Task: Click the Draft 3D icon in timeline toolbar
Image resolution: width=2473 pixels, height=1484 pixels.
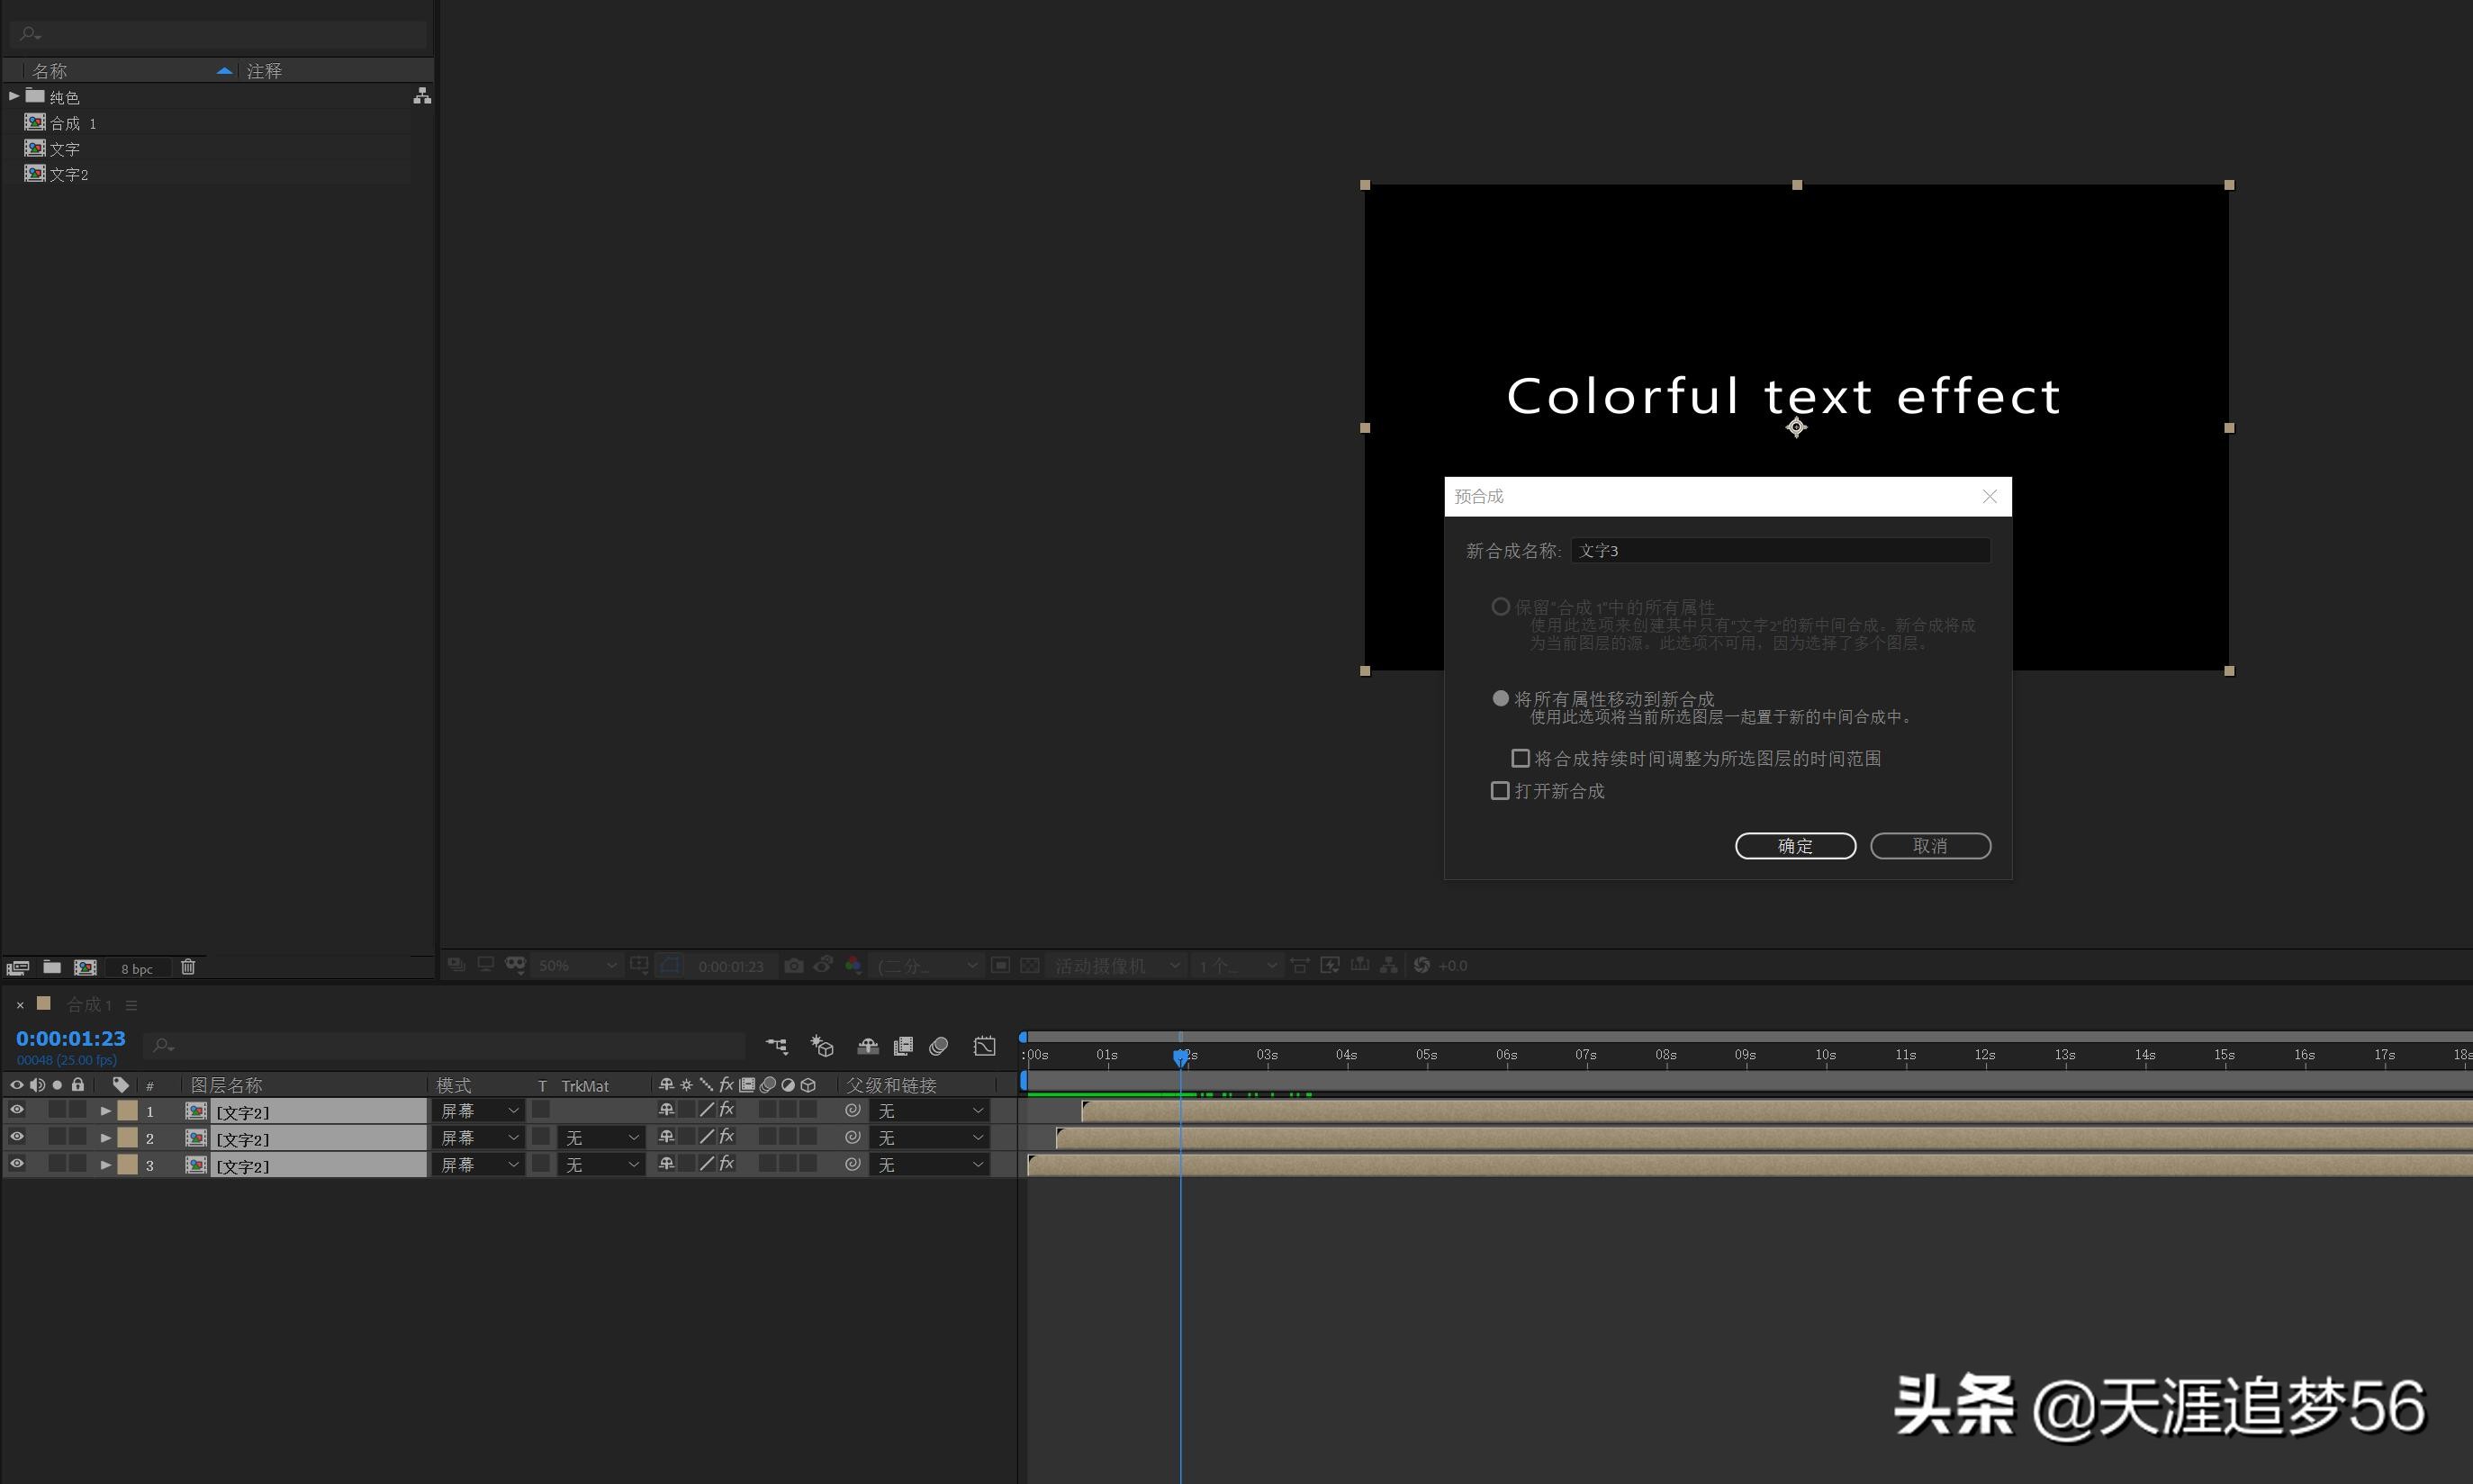Action: [x=822, y=1046]
